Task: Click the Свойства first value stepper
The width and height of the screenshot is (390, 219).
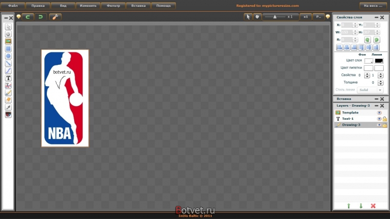Action: [x=367, y=75]
